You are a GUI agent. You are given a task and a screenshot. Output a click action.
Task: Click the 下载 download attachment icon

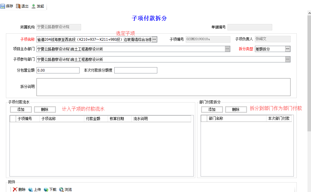click(x=46, y=189)
